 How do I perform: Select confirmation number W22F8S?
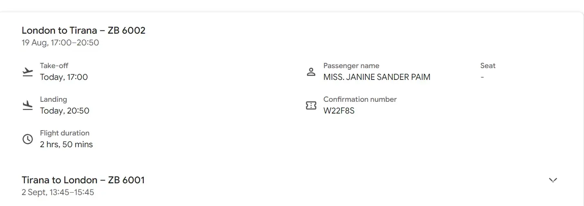coord(339,111)
